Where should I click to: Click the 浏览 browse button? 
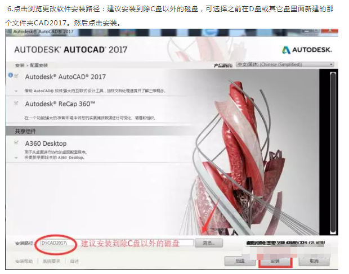[208, 243]
